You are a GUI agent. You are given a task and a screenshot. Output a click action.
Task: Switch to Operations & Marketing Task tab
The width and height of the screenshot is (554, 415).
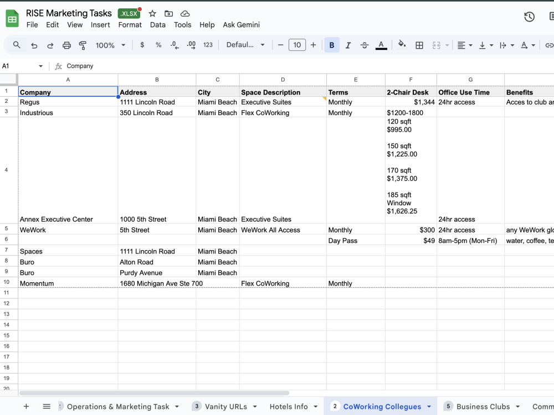point(118,407)
